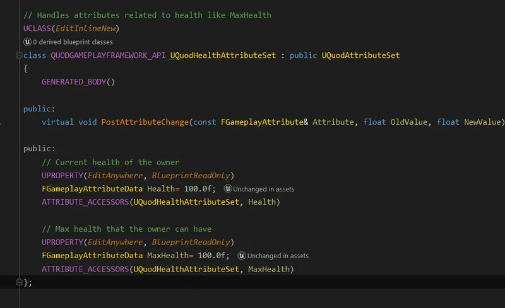This screenshot has width=505, height=308.
Task: Click the second 'public:' access specifier
Action: 39,149
